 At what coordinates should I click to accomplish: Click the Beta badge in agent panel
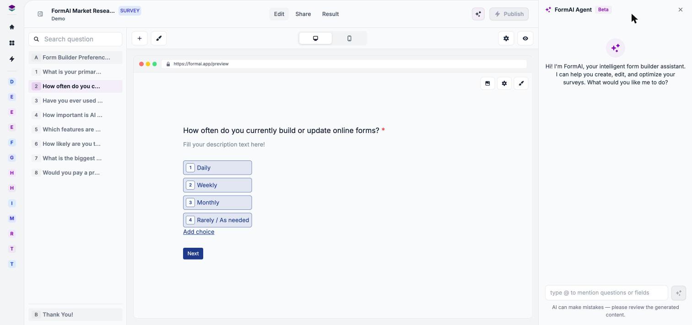click(x=603, y=10)
